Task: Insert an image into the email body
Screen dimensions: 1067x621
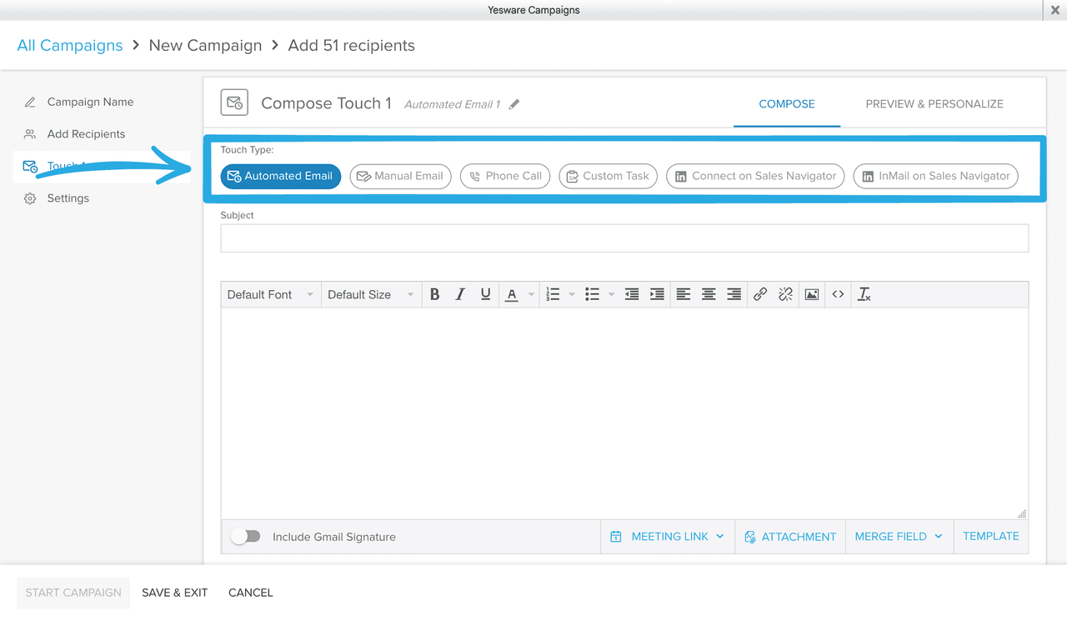Action: [x=811, y=293]
